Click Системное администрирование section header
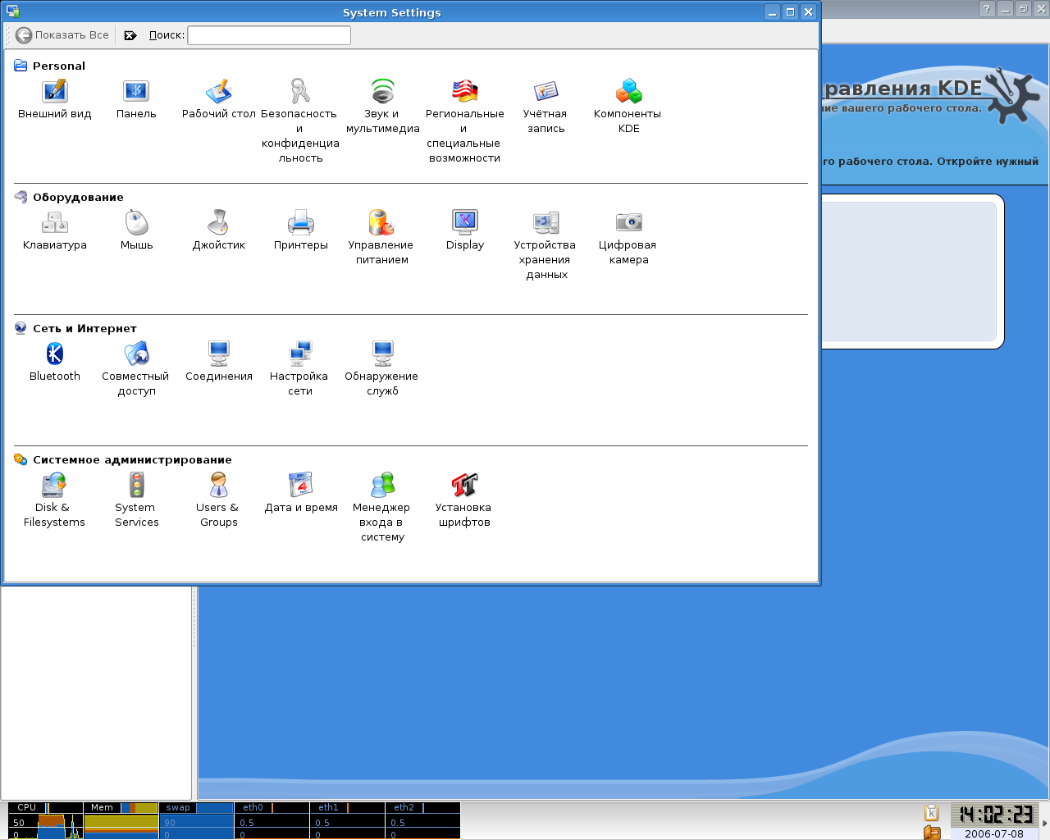The width and height of the screenshot is (1050, 840). (x=132, y=459)
